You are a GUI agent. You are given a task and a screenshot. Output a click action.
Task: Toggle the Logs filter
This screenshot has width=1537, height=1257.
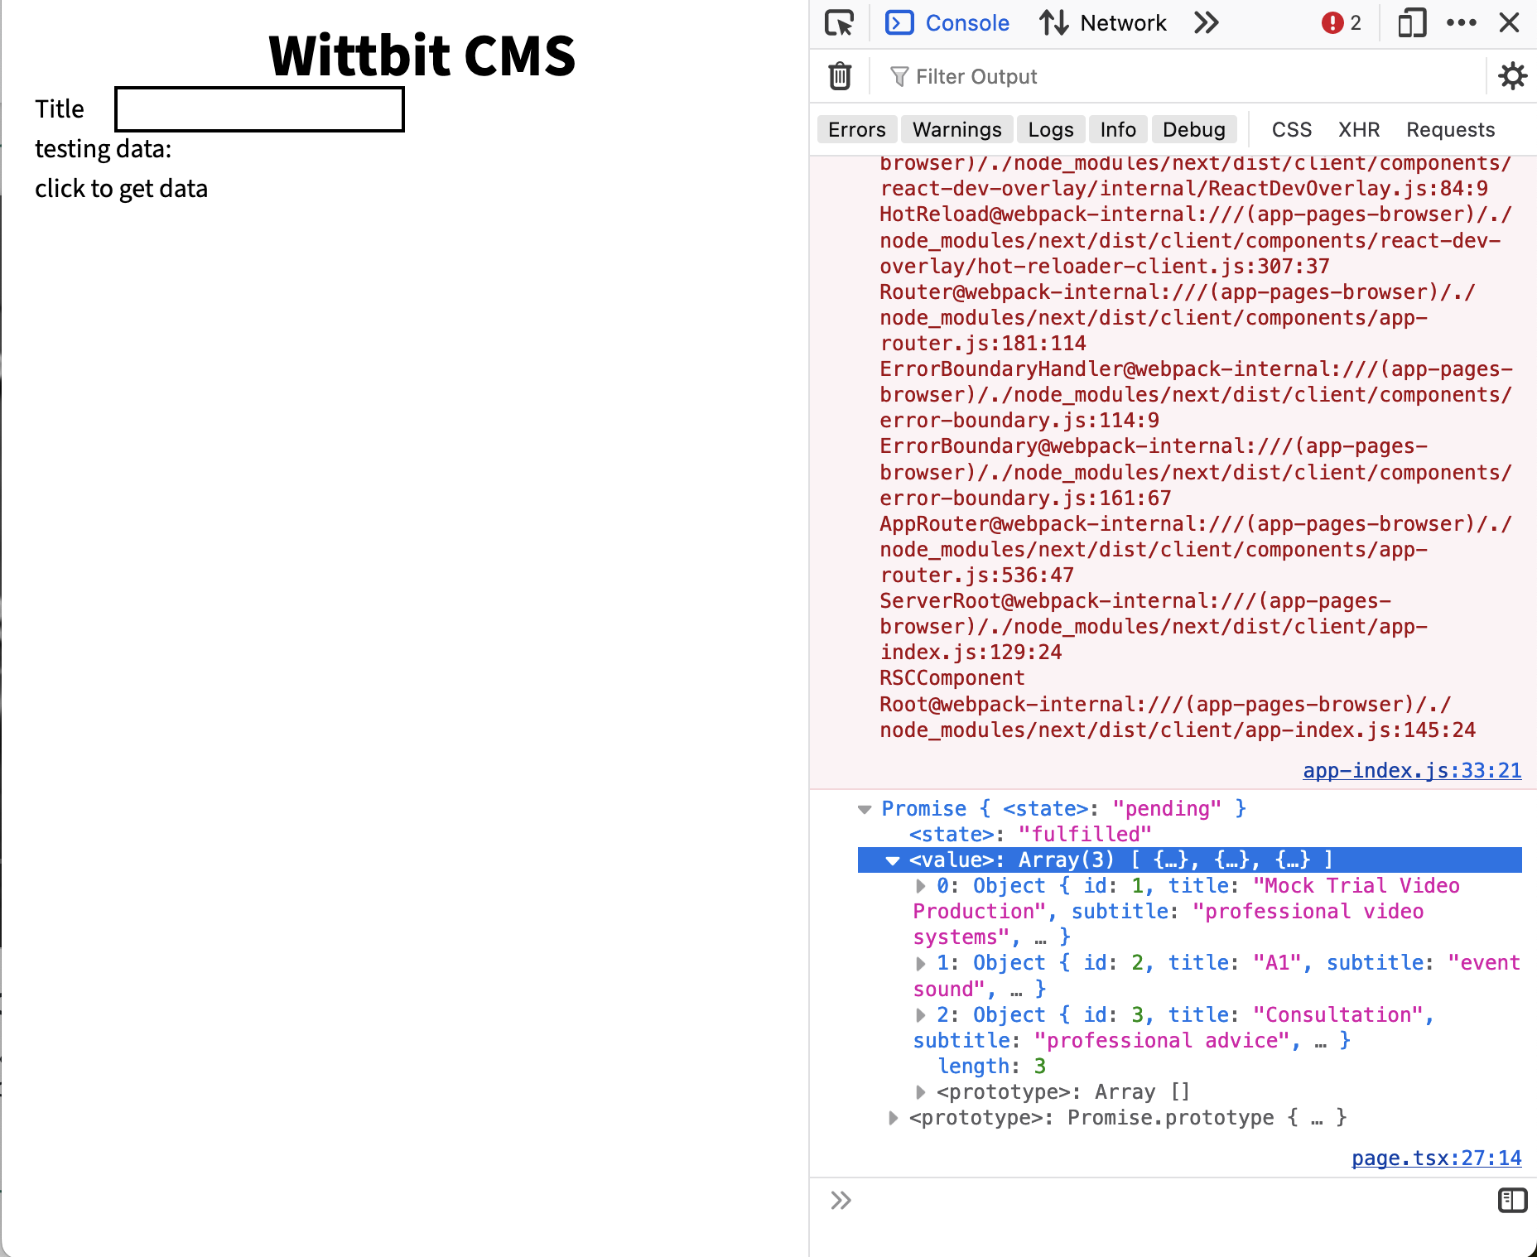[1051, 130]
